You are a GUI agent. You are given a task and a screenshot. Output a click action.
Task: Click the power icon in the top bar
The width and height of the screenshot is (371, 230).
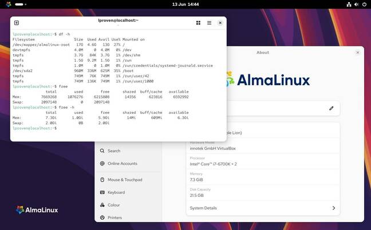364,4
